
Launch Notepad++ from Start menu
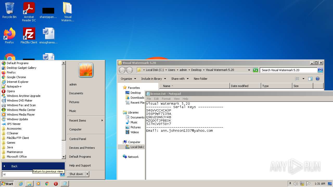(x=14, y=86)
